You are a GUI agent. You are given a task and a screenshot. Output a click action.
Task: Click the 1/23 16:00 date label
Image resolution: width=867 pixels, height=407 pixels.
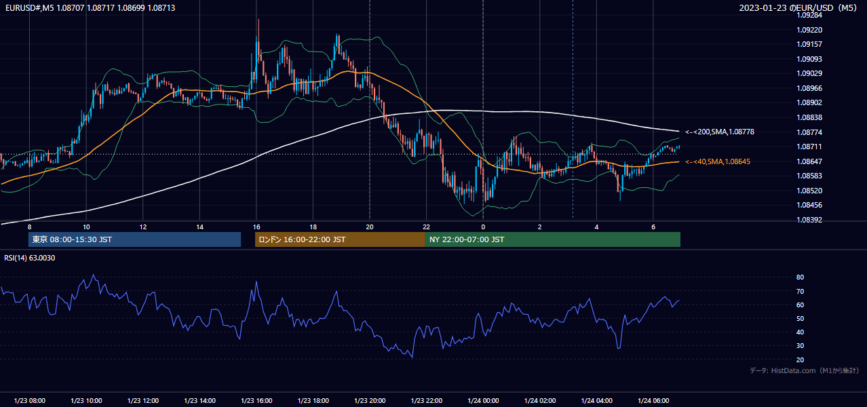(256, 401)
